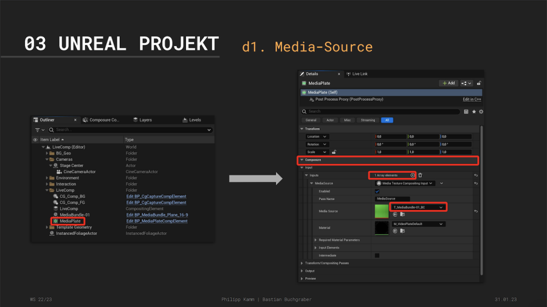This screenshot has width=547, height=307.
Task: Open the T_MediaBundle-01_BC media source dropdown
Action: 441,207
